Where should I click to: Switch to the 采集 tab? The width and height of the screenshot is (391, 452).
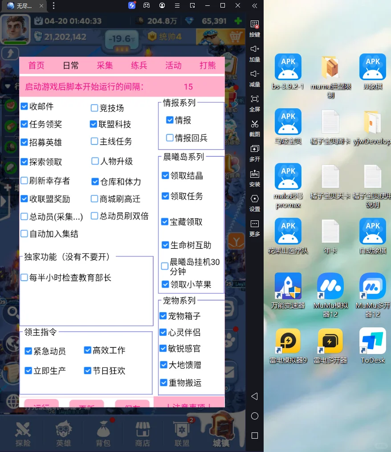pyautogui.click(x=104, y=65)
